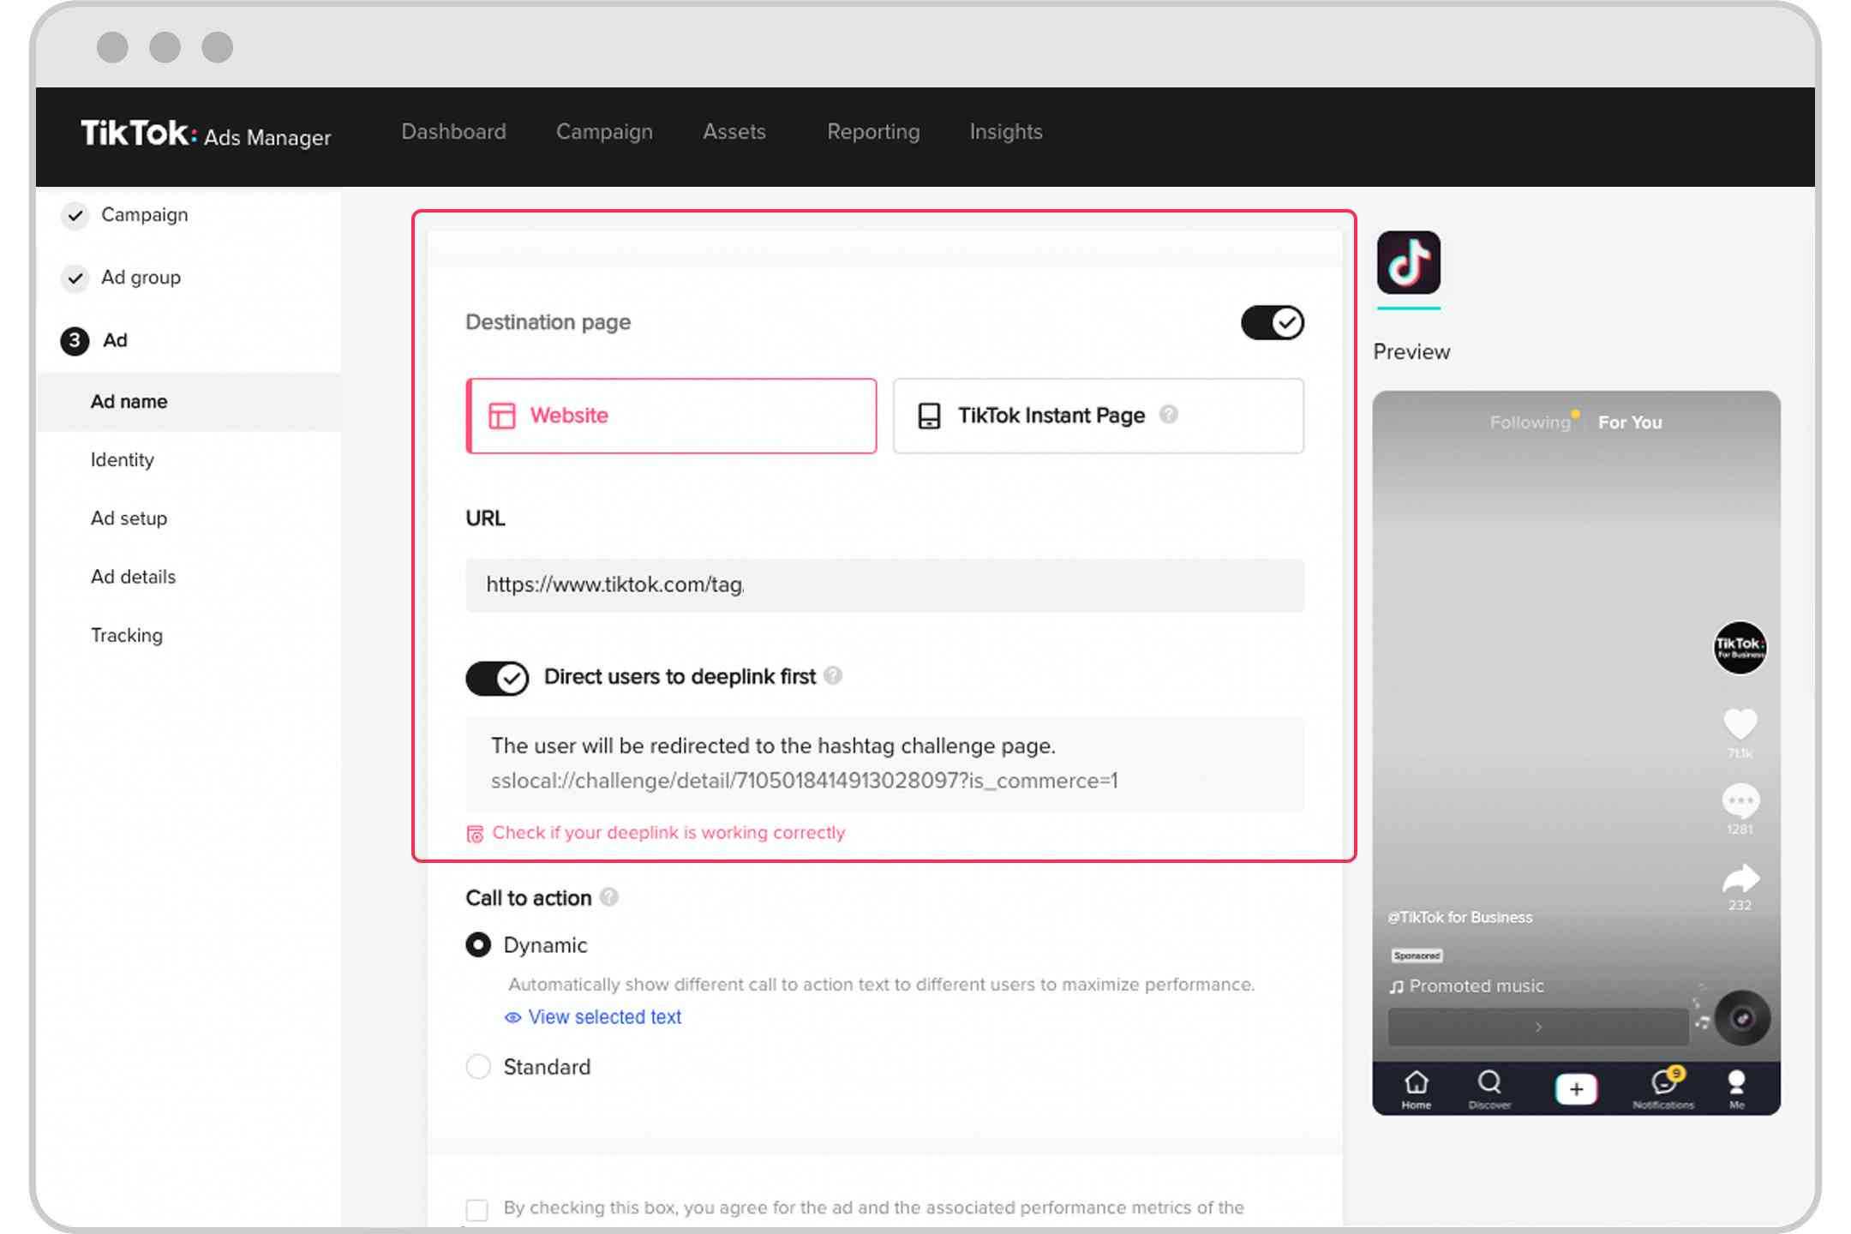This screenshot has width=1851, height=1234.
Task: Click the TikTok for Business watermark icon
Action: pos(1738,646)
